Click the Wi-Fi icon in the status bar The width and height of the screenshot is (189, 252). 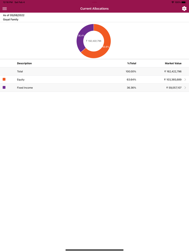pyautogui.click(x=172, y=2)
